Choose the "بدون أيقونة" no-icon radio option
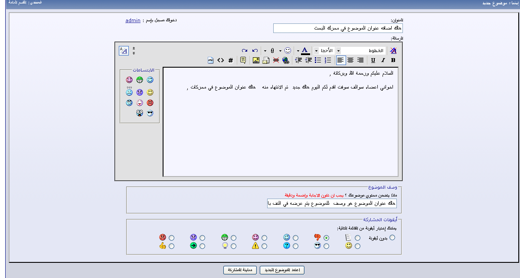 [392, 238]
